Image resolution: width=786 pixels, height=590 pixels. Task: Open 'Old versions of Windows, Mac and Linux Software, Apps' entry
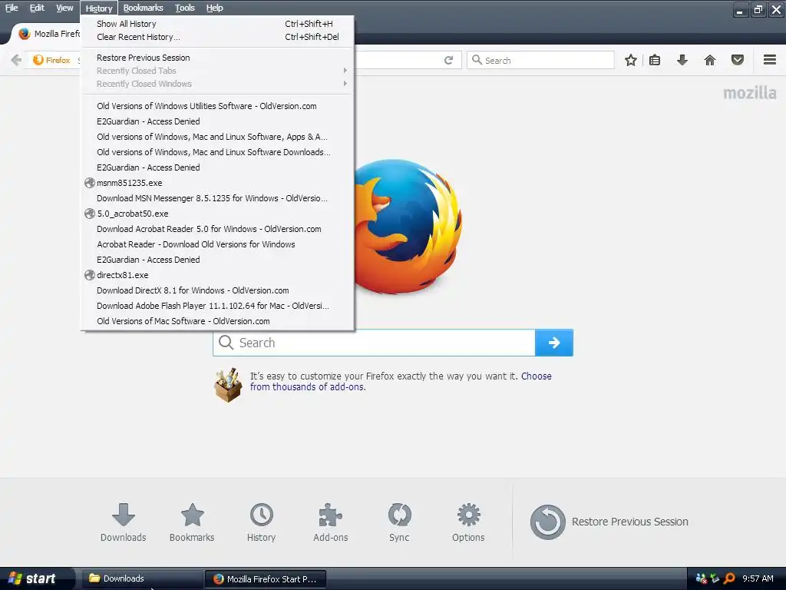click(x=217, y=137)
